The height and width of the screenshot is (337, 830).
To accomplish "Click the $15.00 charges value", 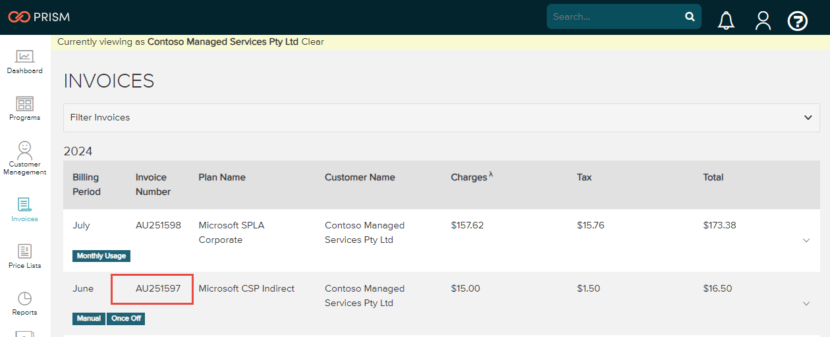I will pos(466,288).
